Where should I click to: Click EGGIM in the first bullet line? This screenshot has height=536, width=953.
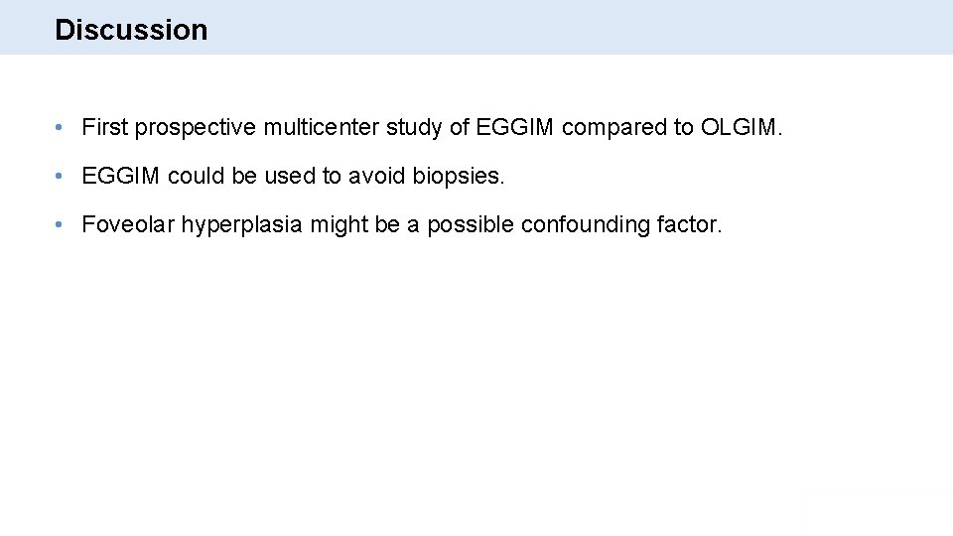click(x=514, y=127)
